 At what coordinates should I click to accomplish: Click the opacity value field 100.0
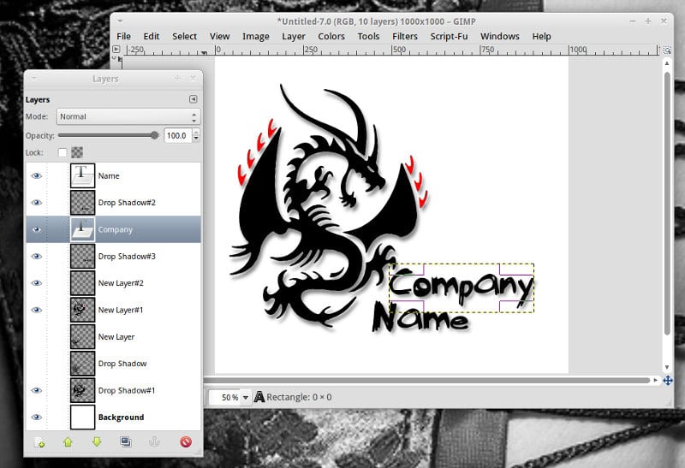click(x=178, y=135)
